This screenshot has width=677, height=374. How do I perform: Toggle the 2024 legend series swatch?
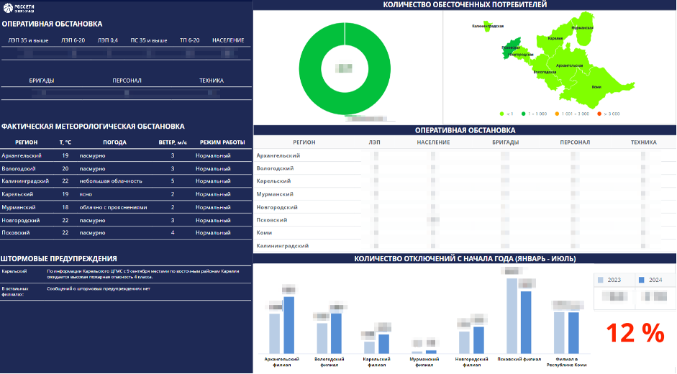point(641,280)
